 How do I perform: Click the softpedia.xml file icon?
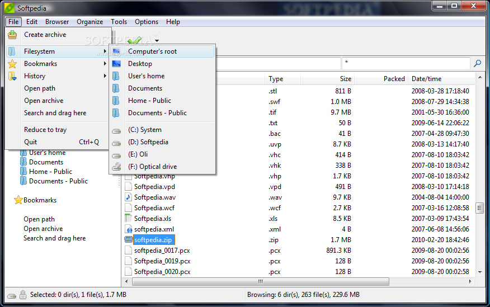[x=129, y=229]
